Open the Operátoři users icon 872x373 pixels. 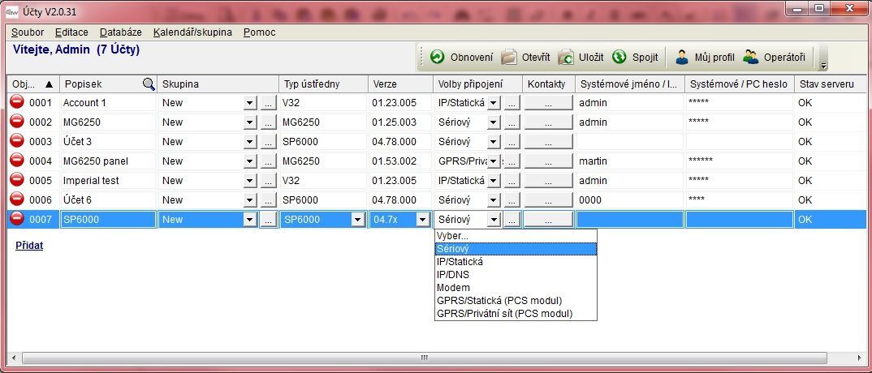751,58
